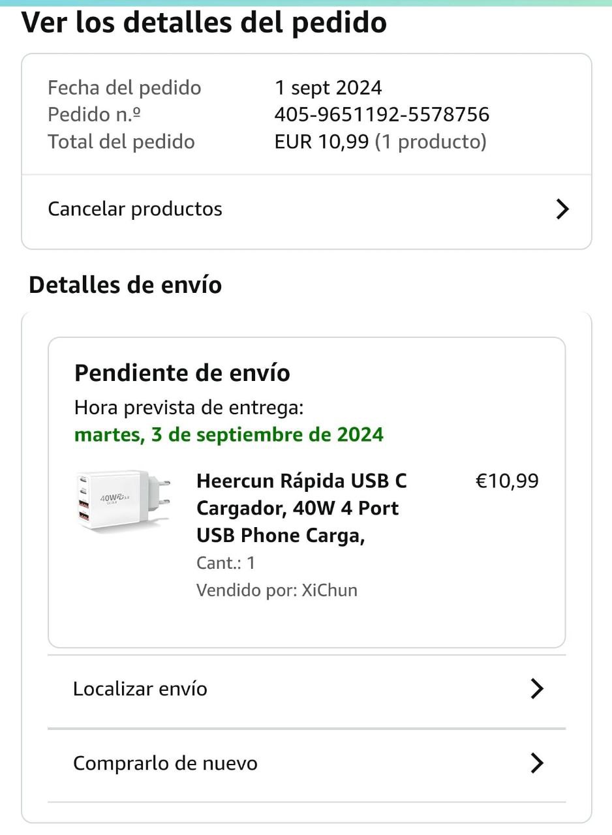Open the Localizar envío row
The width and height of the screenshot is (612, 835).
[307, 689]
